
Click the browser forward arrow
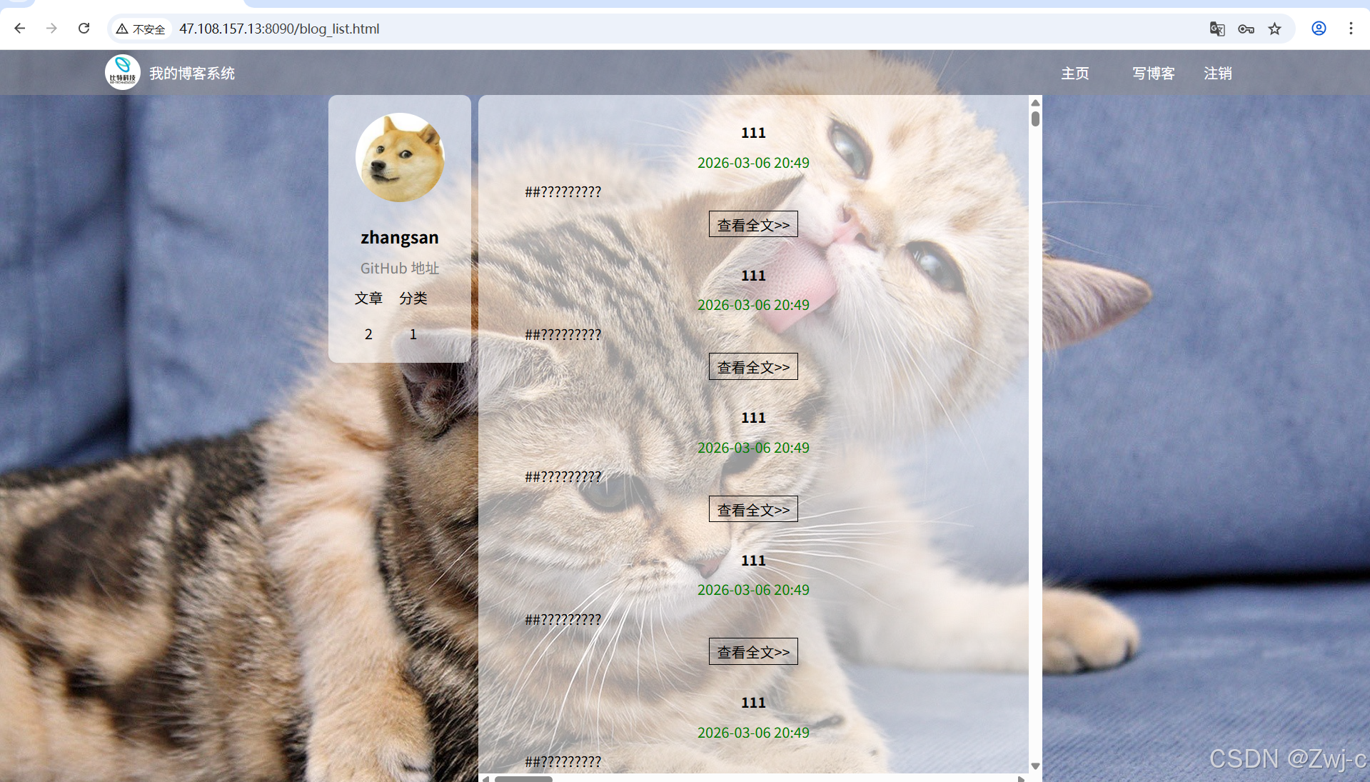tap(51, 29)
